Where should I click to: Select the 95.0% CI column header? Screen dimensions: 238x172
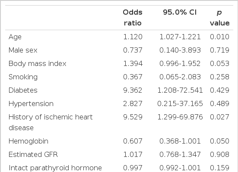[180, 12]
